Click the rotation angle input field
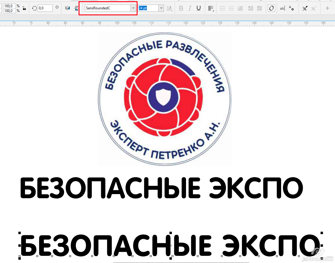Viewport: 335px width, 263px height. pos(45,8)
